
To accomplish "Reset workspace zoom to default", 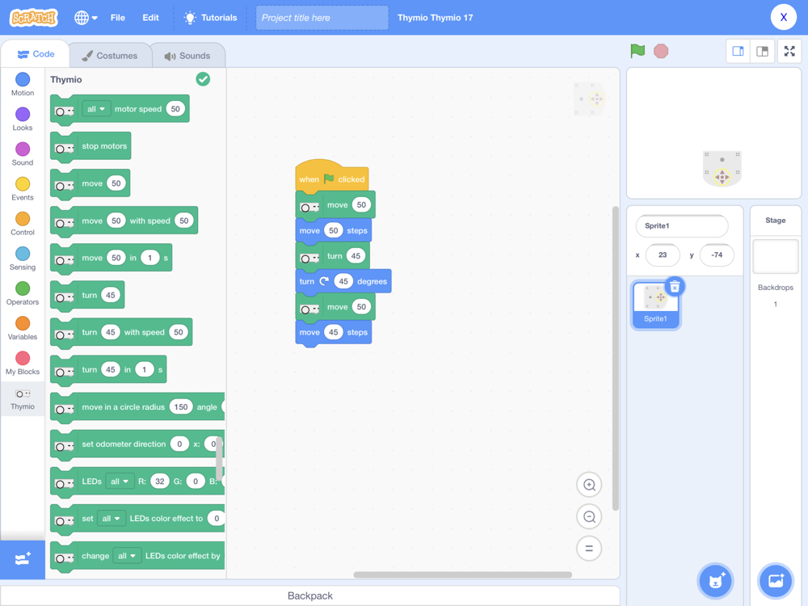I will click(x=589, y=549).
